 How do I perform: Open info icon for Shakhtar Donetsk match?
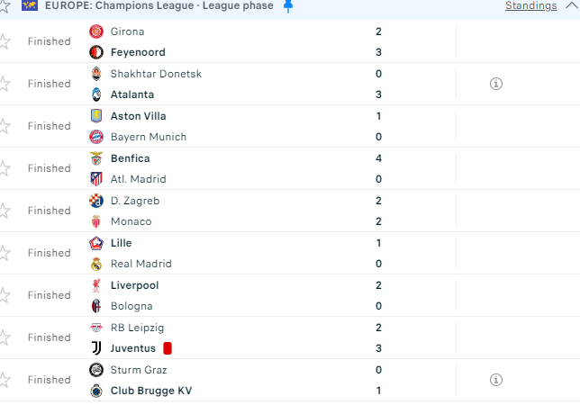pyautogui.click(x=495, y=84)
